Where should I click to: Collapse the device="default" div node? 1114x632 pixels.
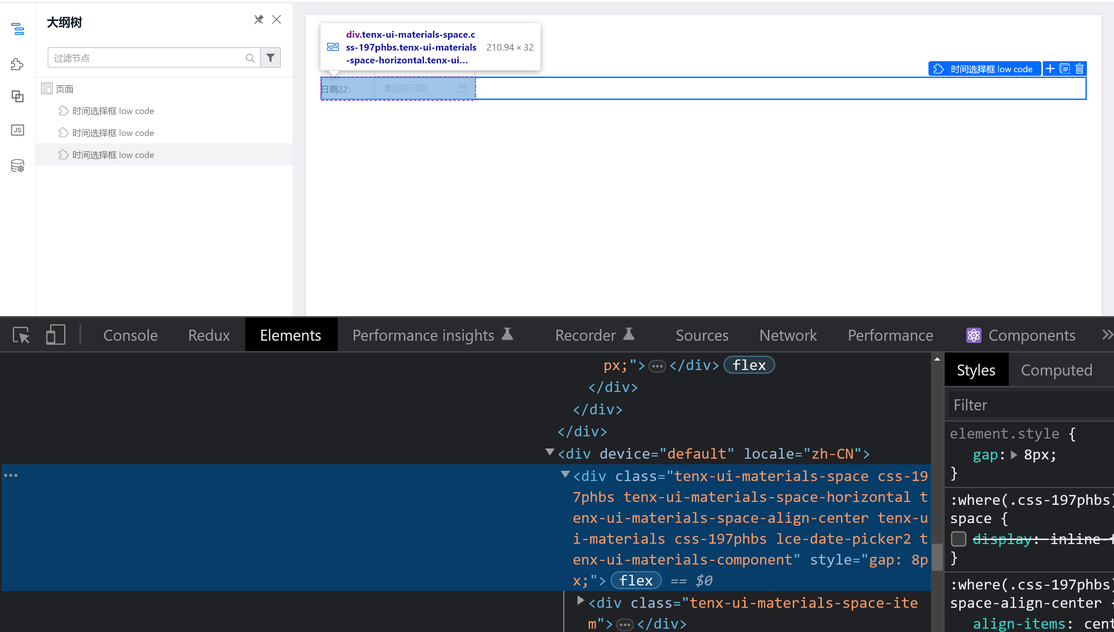(x=550, y=452)
